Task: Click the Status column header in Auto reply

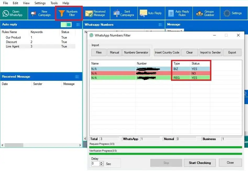Action: pos(65,32)
